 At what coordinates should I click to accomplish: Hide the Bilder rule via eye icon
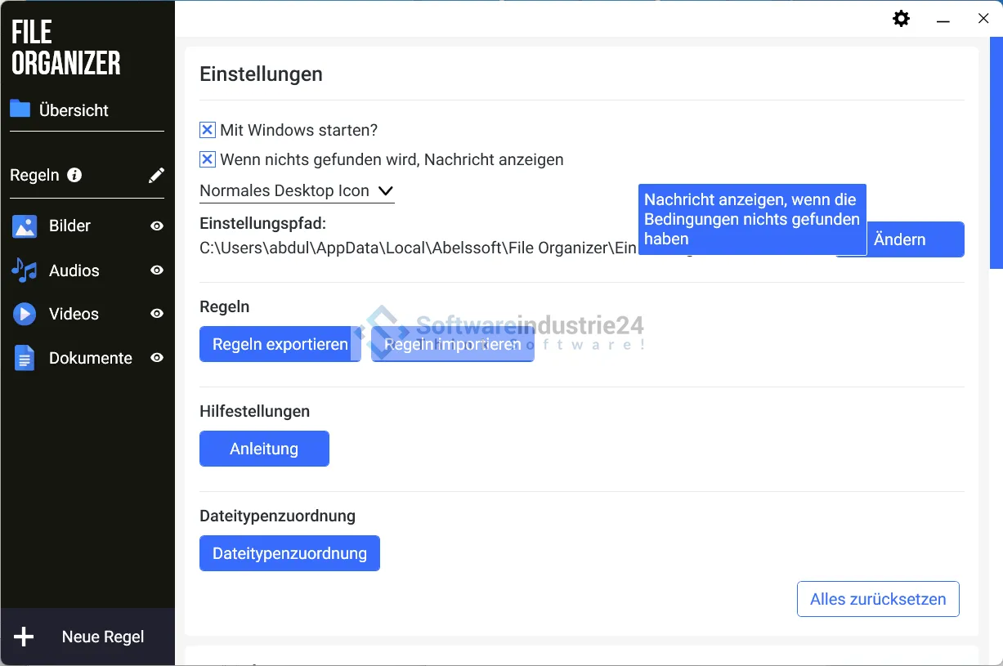point(157,226)
